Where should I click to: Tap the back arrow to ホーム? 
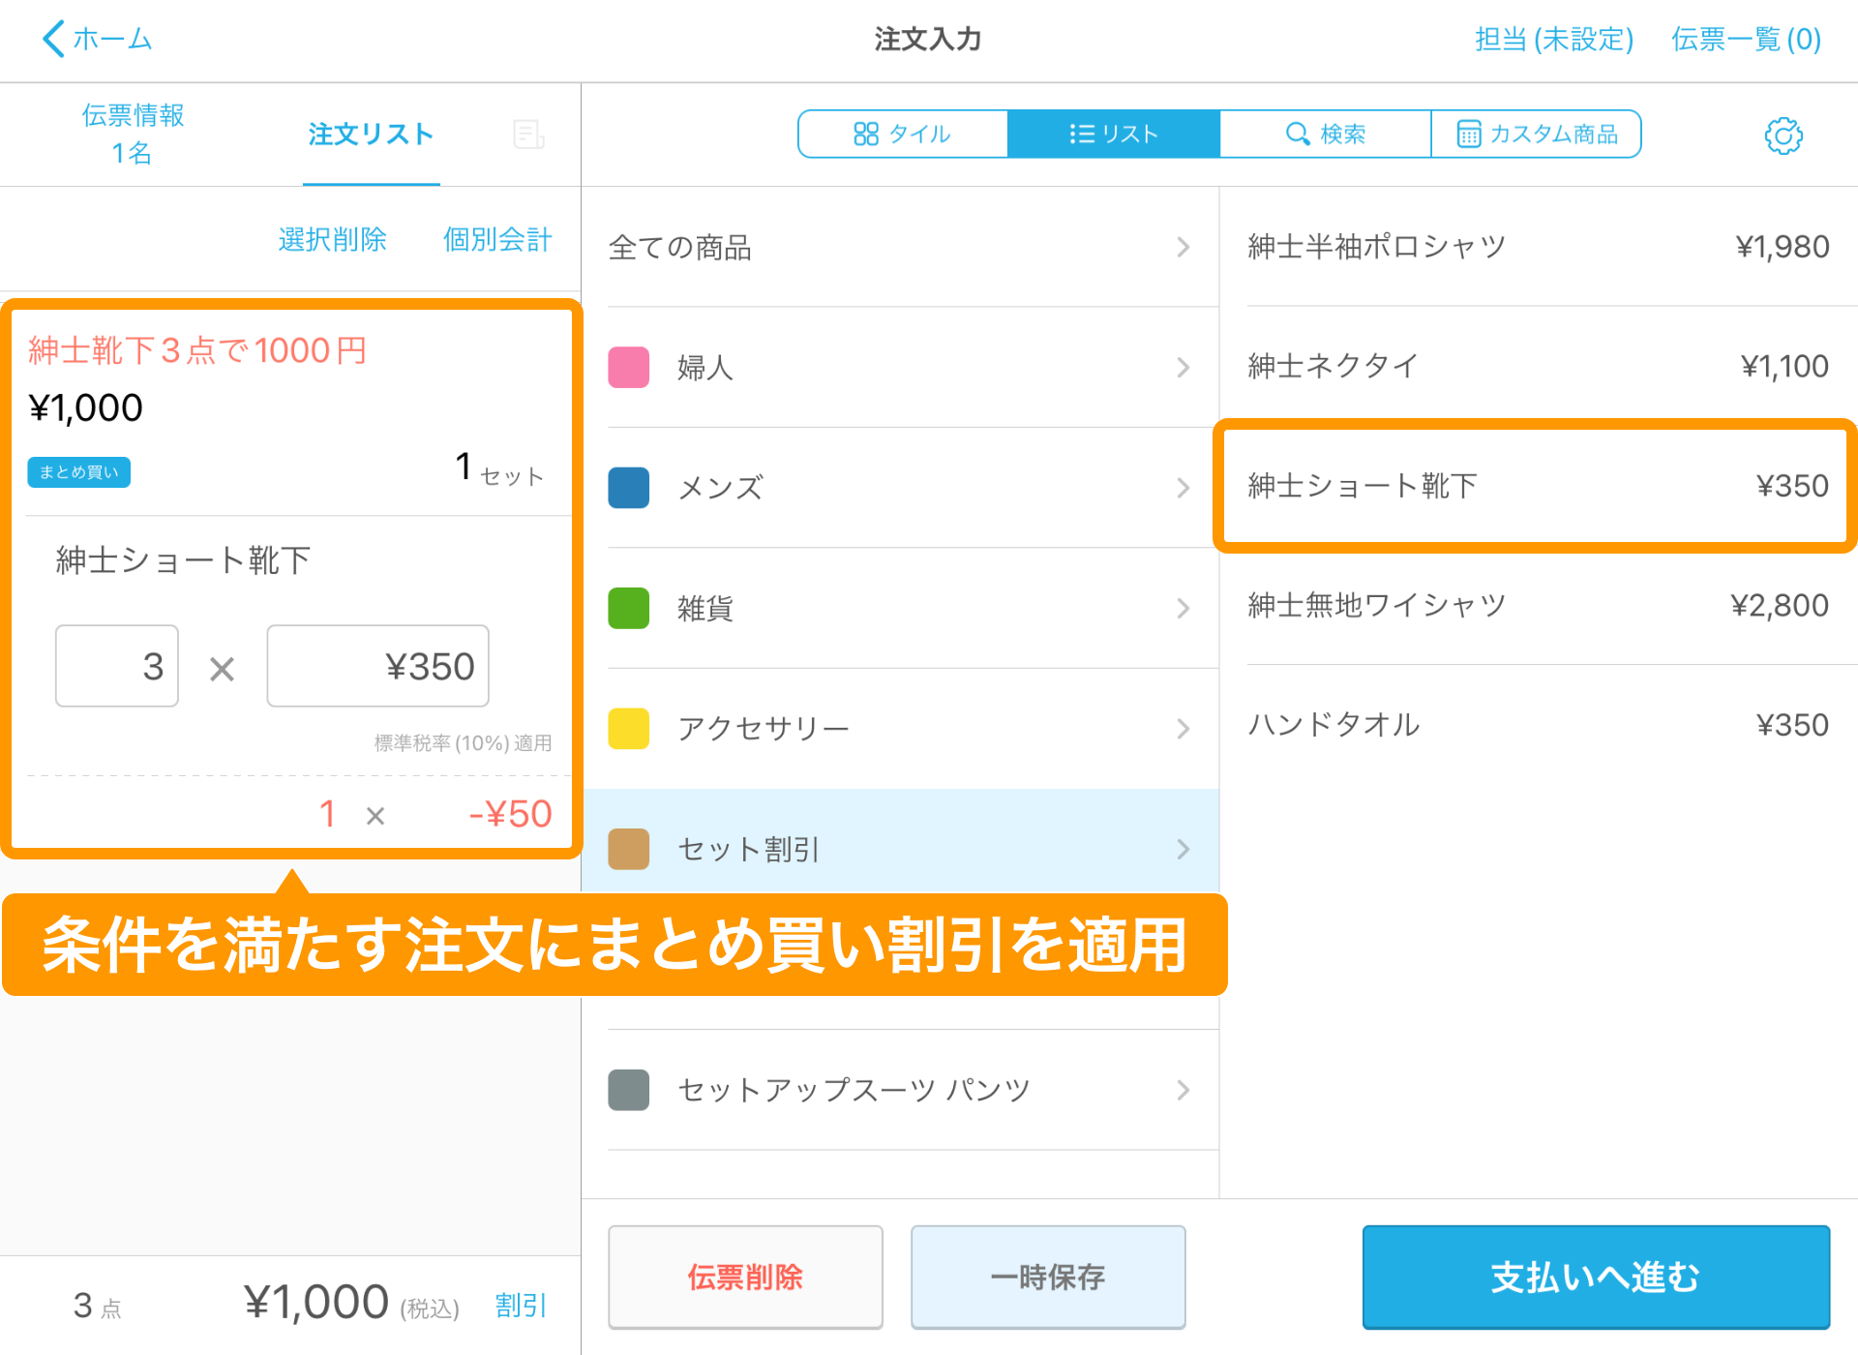54,39
